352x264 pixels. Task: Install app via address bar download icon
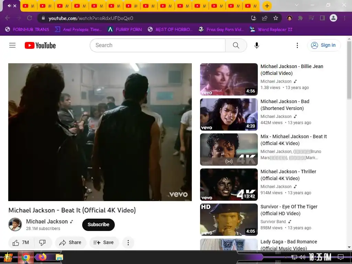point(254,18)
